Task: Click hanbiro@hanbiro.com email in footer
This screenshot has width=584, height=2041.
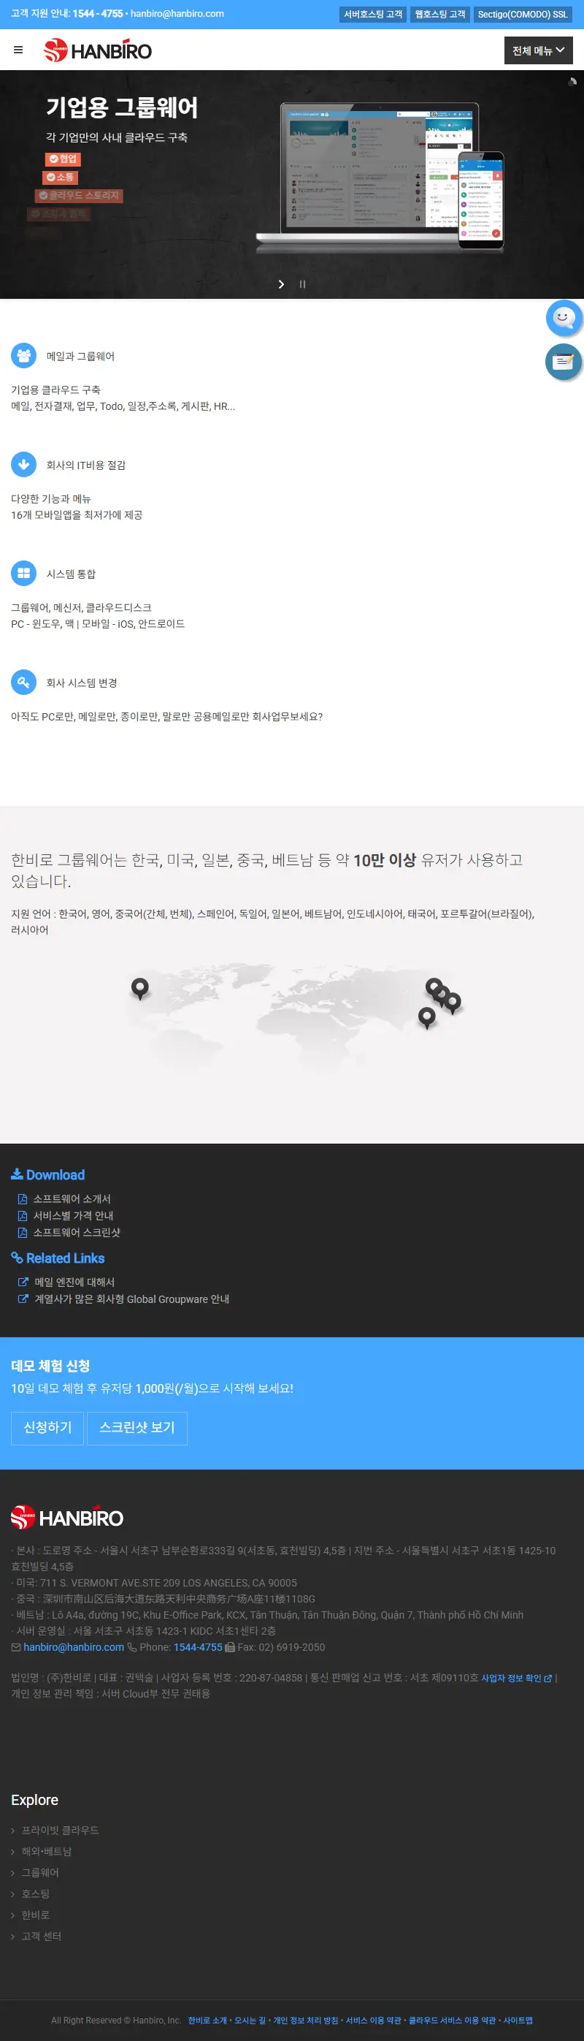Action: coord(74,1647)
